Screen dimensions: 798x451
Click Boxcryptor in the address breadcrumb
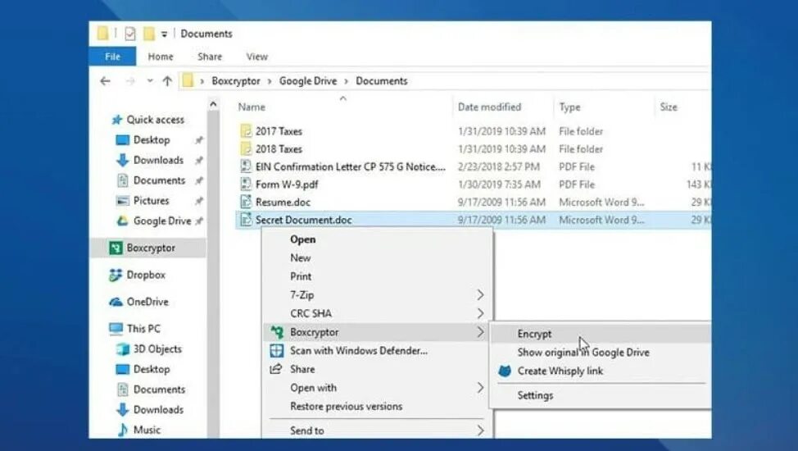point(236,81)
